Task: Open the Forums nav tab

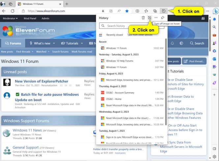Action: point(13,43)
